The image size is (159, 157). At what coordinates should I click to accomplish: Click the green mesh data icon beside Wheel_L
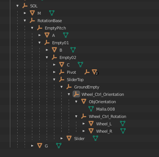tap(123, 123)
